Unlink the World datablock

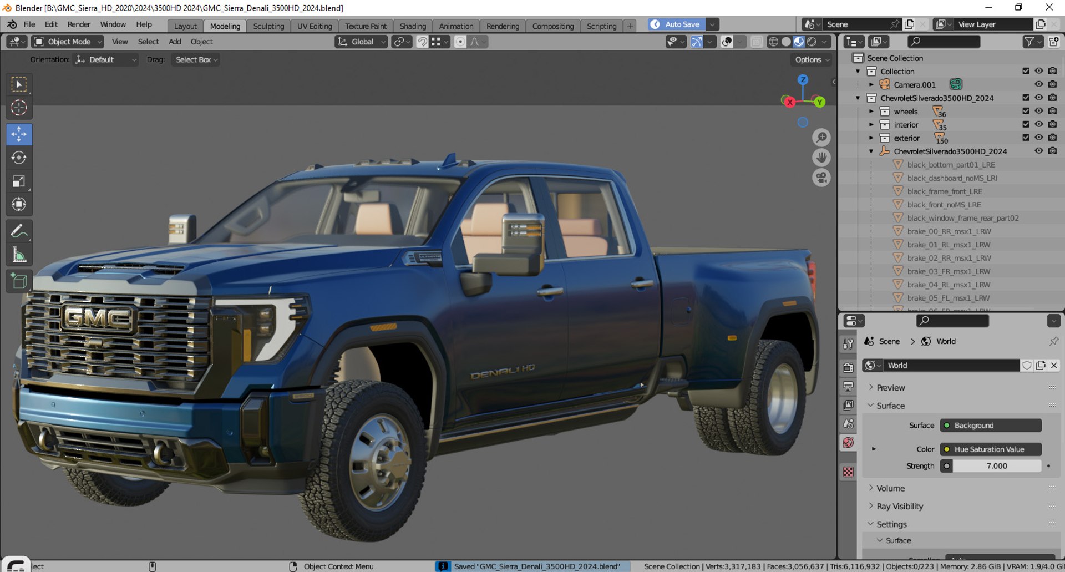(x=1054, y=365)
